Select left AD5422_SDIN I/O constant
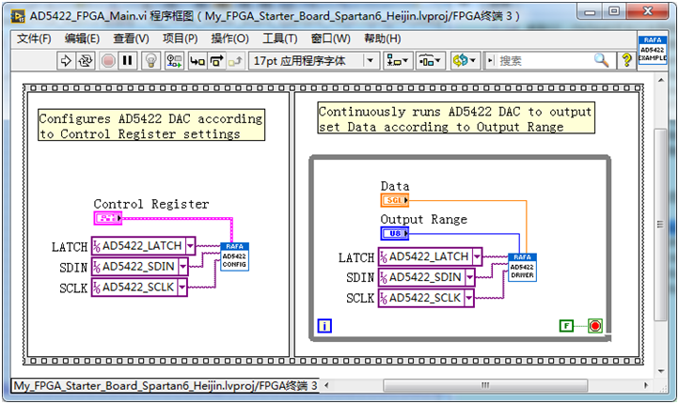679x404 pixels. 139,267
